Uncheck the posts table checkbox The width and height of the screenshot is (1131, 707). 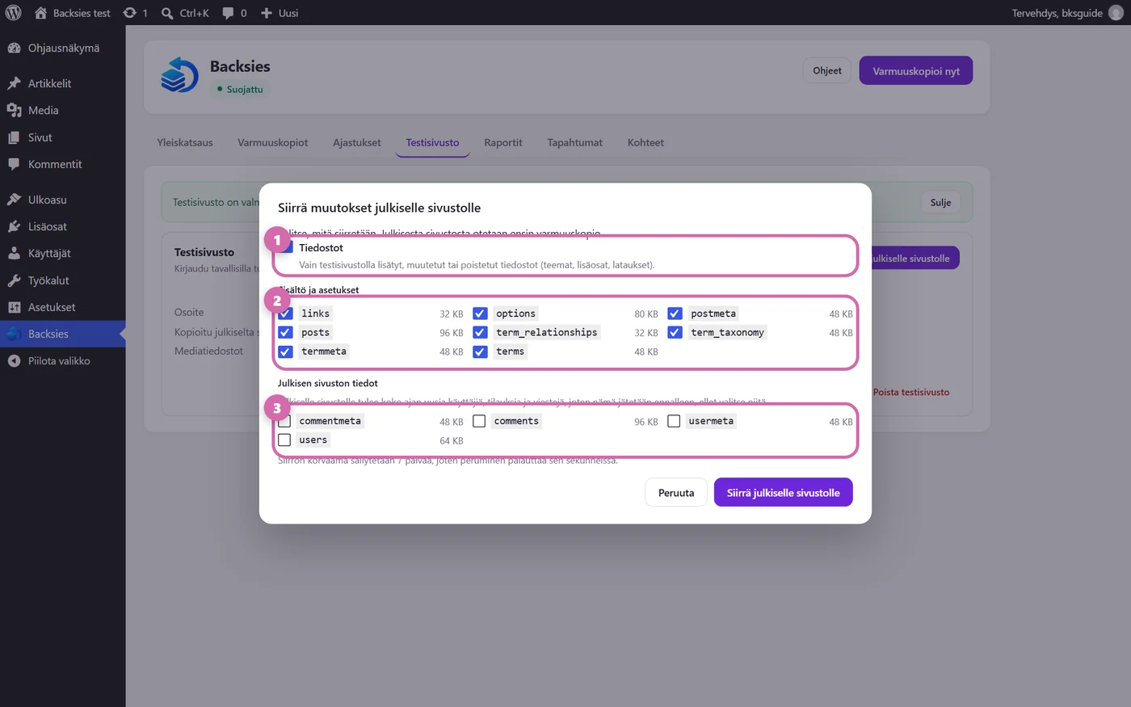coord(285,332)
